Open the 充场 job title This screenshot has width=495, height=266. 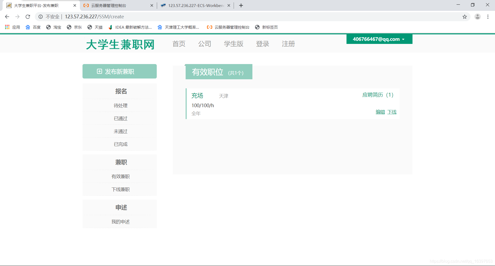(197, 96)
